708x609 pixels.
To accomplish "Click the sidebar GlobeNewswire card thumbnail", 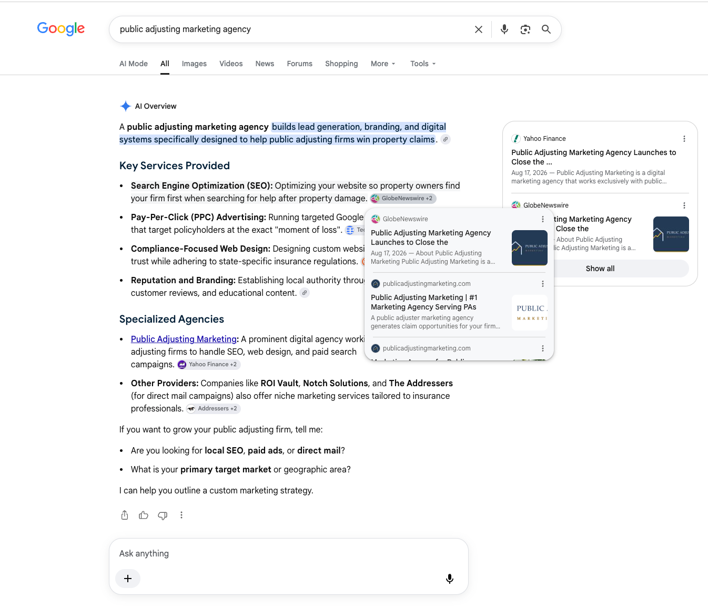I will click(671, 234).
